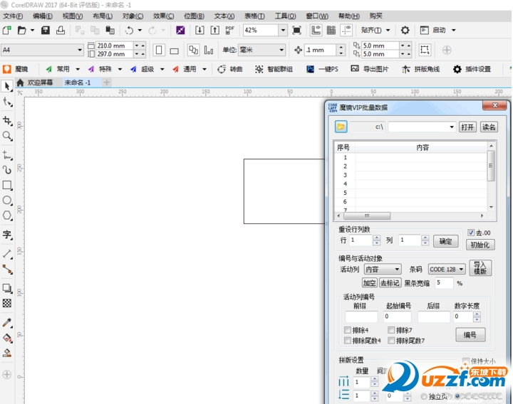This screenshot has width=513, height=404.
Task: Select the Connector tool
Action: 7,269
